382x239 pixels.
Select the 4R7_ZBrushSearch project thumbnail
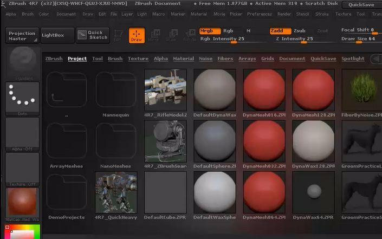165,141
